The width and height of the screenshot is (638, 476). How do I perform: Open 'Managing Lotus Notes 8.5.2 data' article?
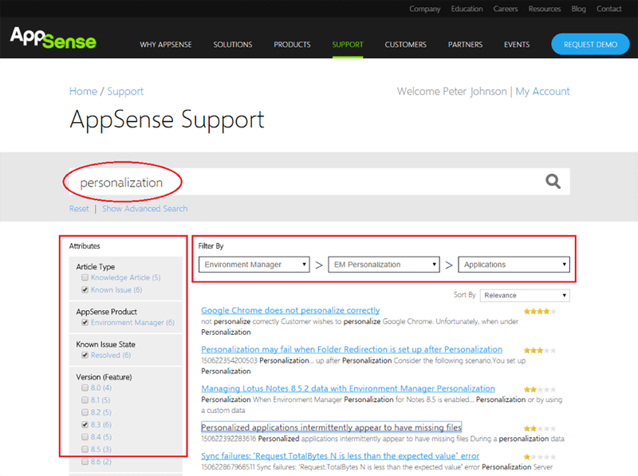(348, 388)
